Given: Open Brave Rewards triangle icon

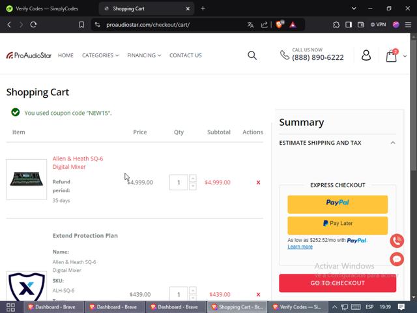Looking at the screenshot, I should (x=293, y=25).
